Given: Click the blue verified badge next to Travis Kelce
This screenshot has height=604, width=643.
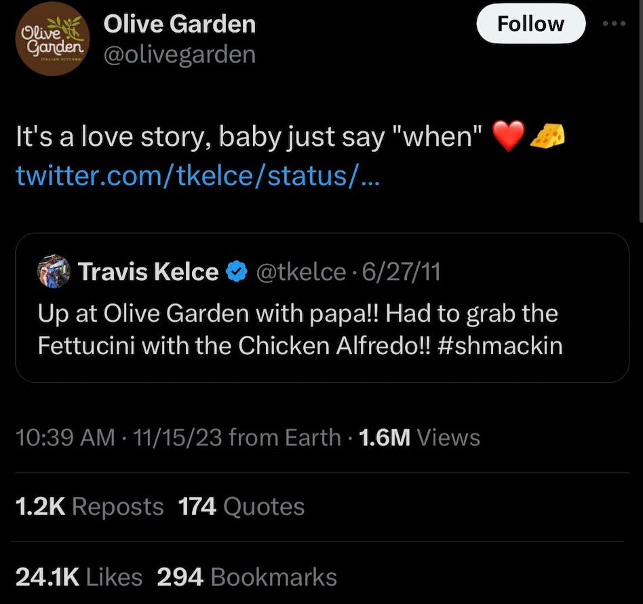Looking at the screenshot, I should tap(235, 271).
